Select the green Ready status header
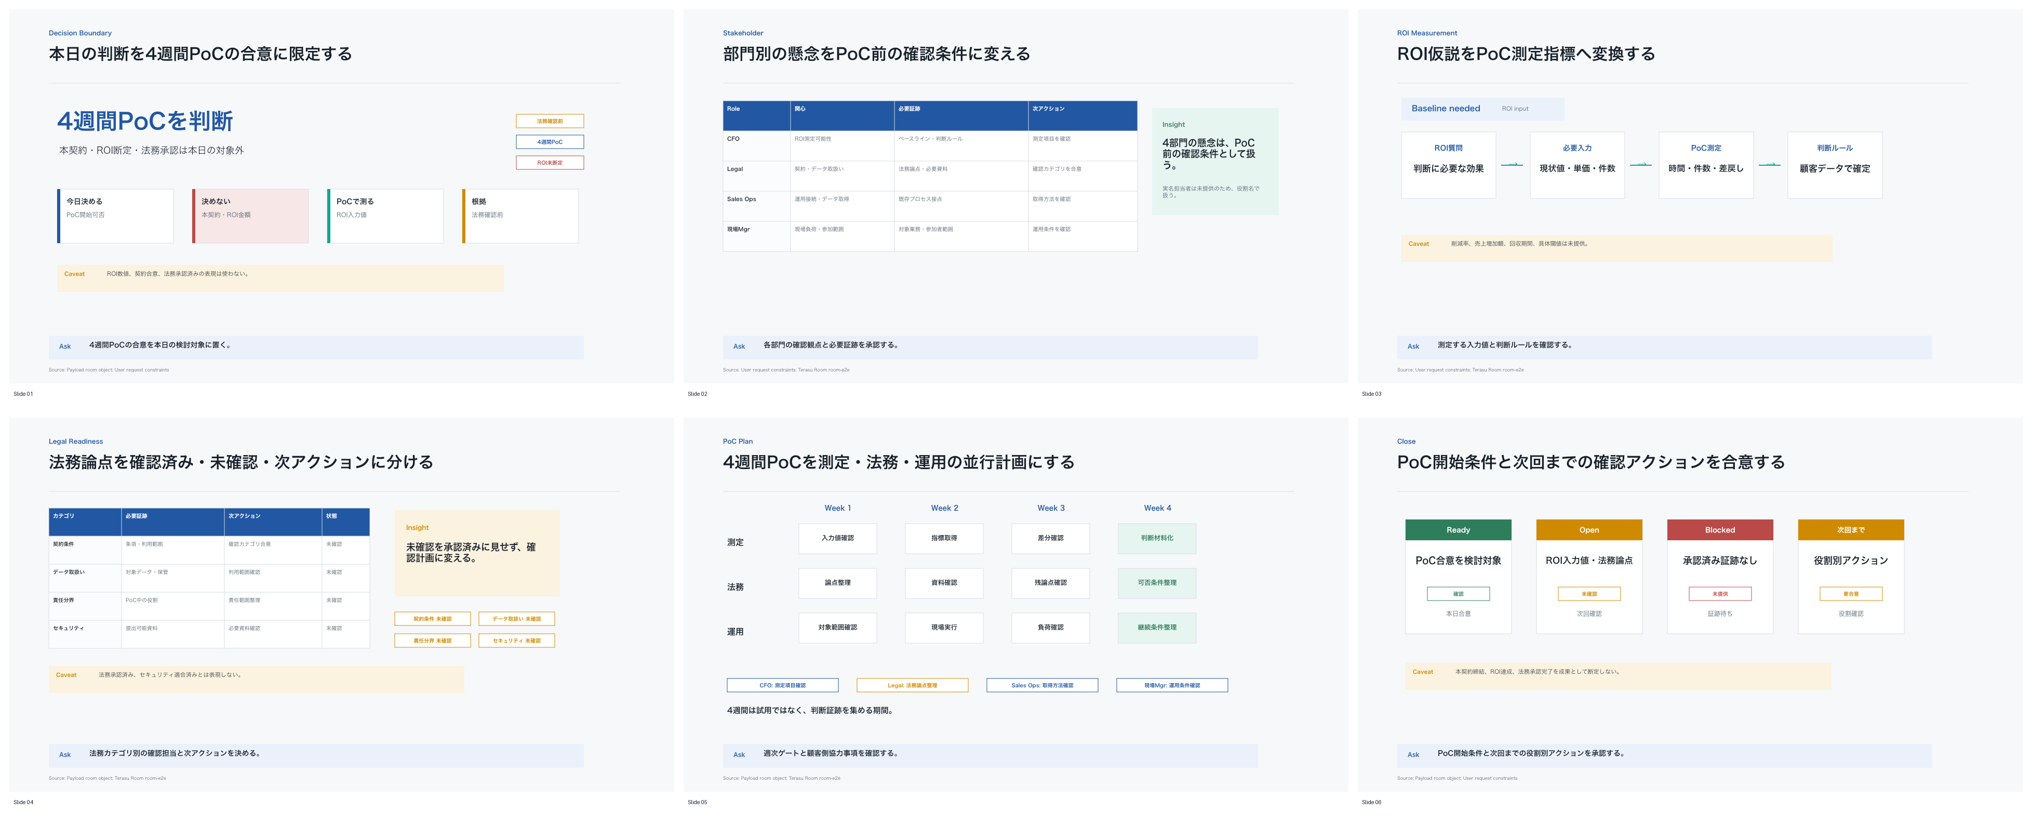The width and height of the screenshot is (2032, 826). (x=1458, y=530)
